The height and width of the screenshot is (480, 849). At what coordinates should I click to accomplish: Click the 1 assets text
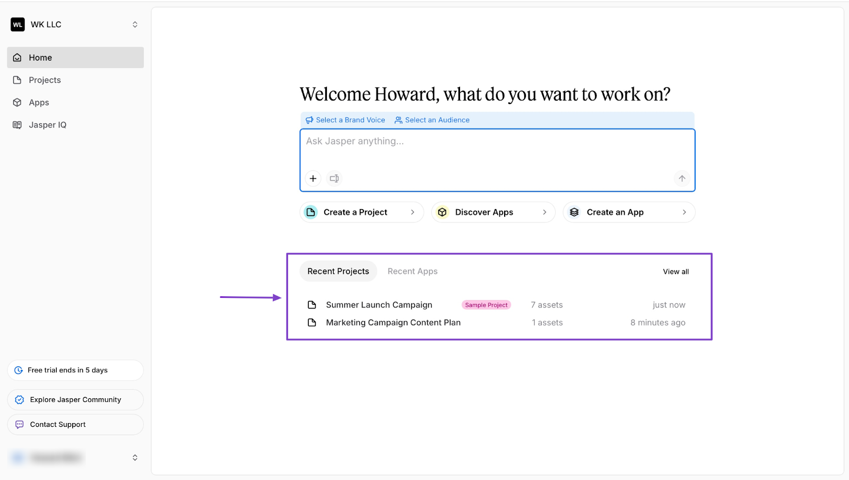548,322
